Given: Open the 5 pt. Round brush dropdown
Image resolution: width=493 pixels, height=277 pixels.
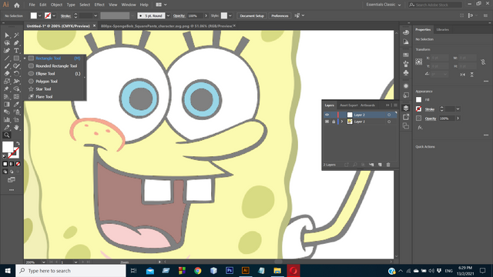Looking at the screenshot, I should pyautogui.click(x=168, y=15).
